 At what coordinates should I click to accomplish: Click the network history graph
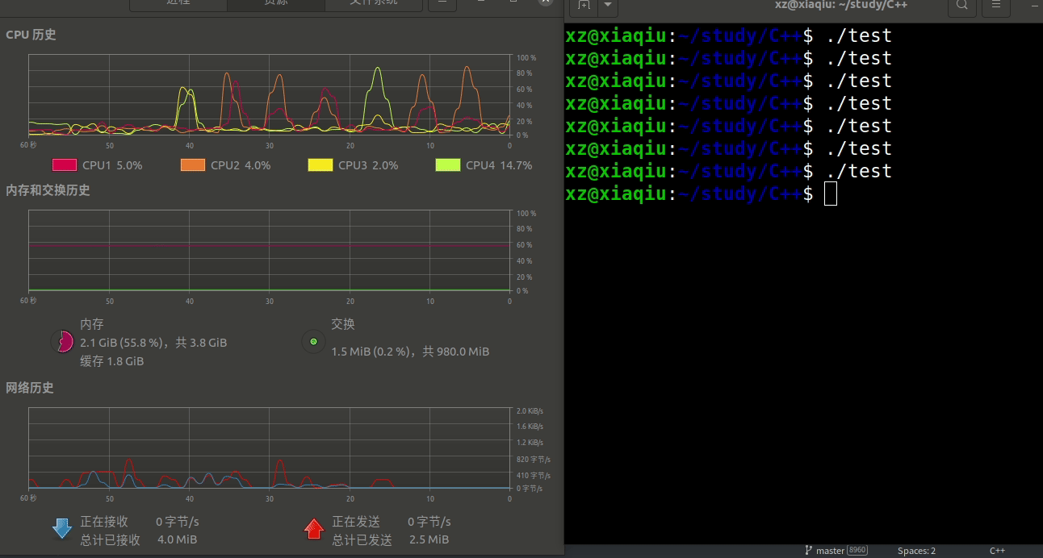[x=269, y=448]
